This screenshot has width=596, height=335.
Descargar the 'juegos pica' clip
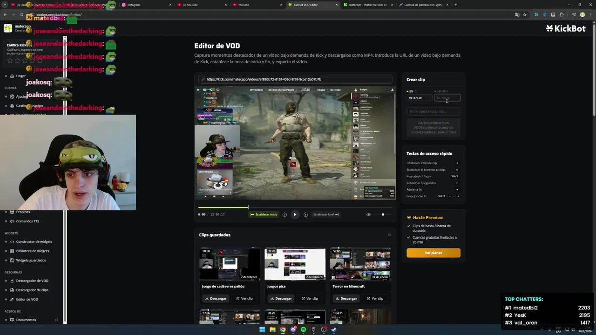point(281,298)
